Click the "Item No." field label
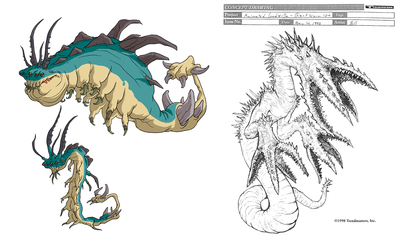 pyautogui.click(x=233, y=22)
